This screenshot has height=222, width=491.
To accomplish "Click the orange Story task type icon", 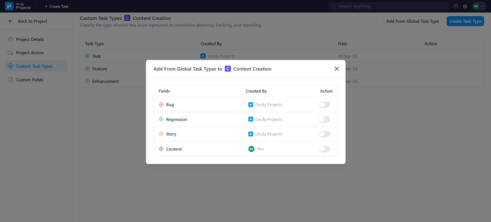I will [161, 134].
